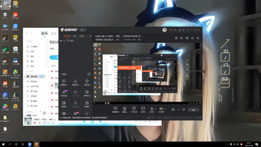
Task: Open the phone screen-cast source
Action: coord(134,110)
